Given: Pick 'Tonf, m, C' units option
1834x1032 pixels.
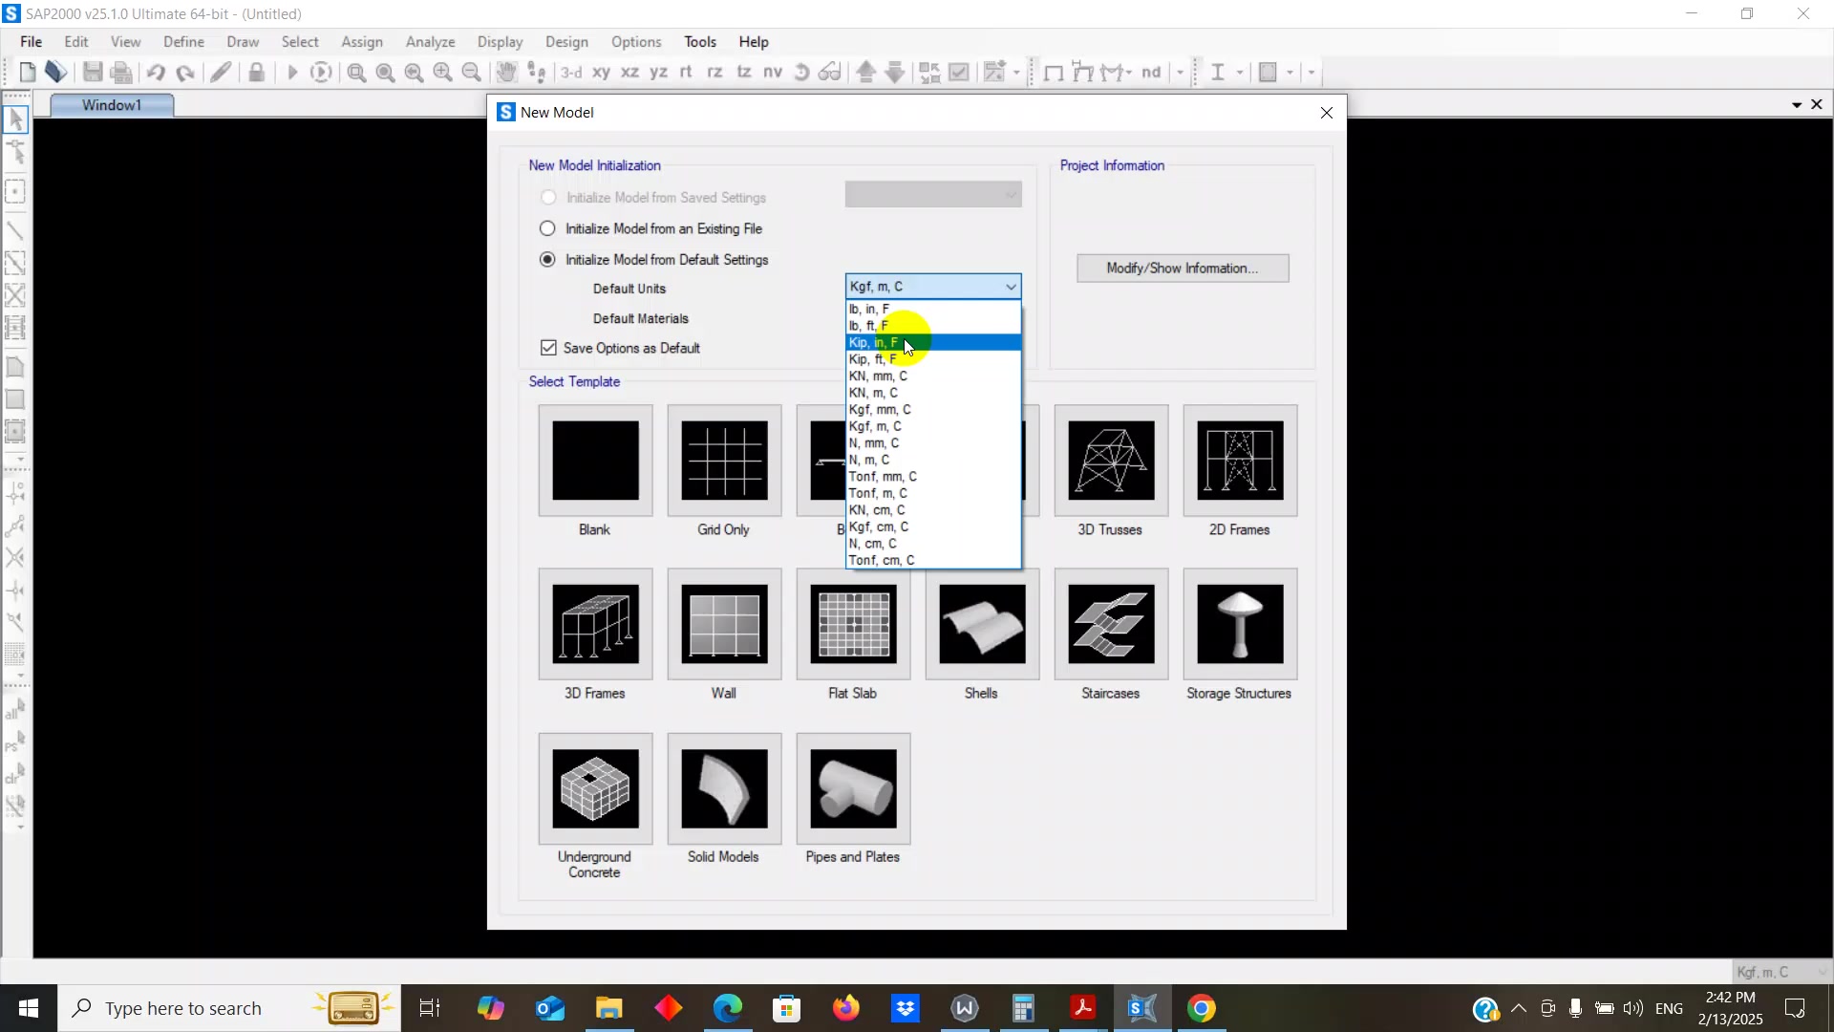Looking at the screenshot, I should (x=933, y=493).
